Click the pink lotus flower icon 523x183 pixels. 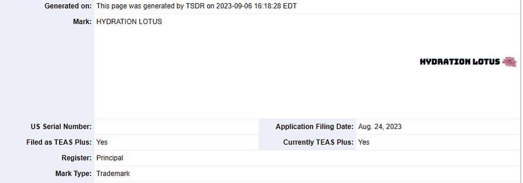tap(509, 61)
